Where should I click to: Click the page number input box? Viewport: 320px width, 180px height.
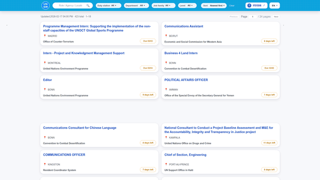click(252, 16)
